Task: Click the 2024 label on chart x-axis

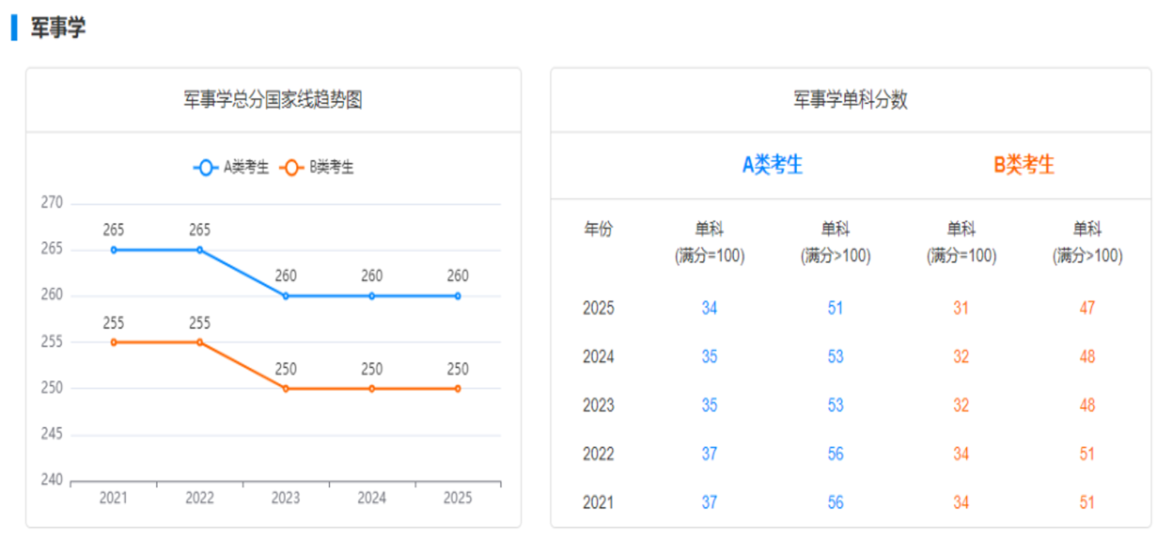Action: click(372, 498)
